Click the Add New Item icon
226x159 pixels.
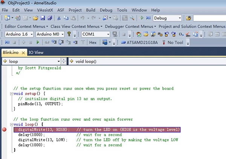(x=18, y=18)
